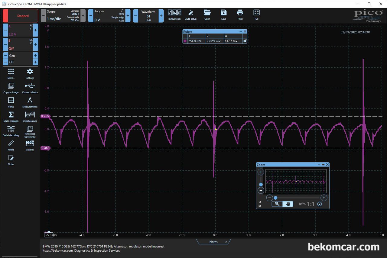Viewport: 387px width, 258px height.
Task: Print the waveform
Action: [x=240, y=15]
